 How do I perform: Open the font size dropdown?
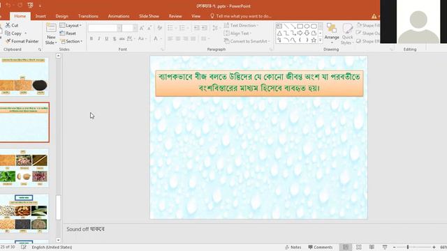(x=135, y=28)
